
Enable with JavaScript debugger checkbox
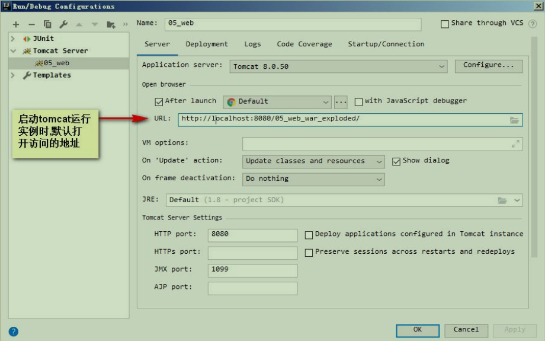(x=358, y=101)
